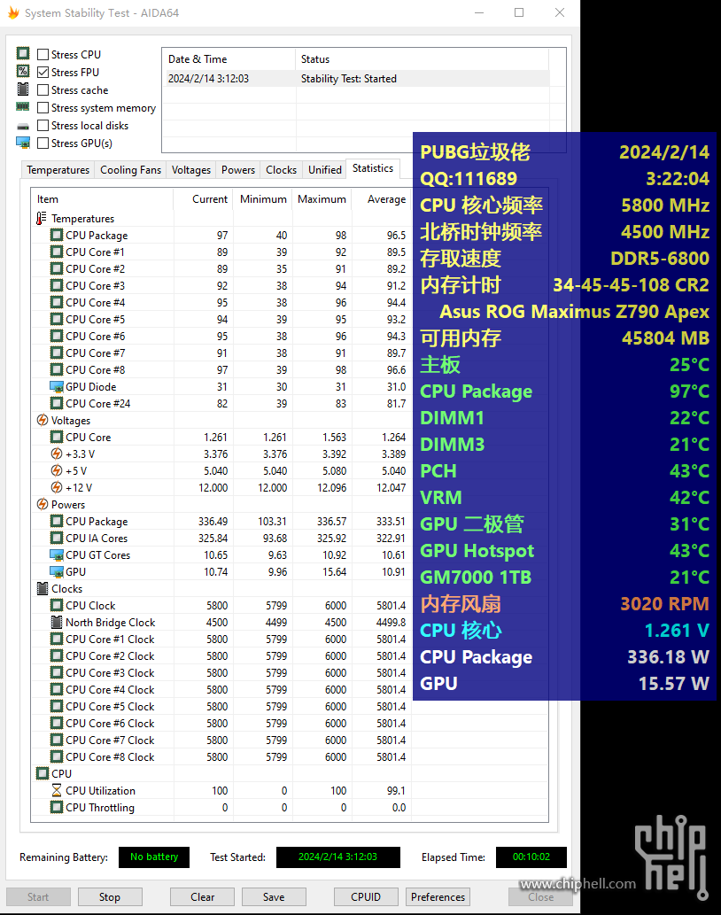Click the lightning icon of Voltages group

(42, 420)
